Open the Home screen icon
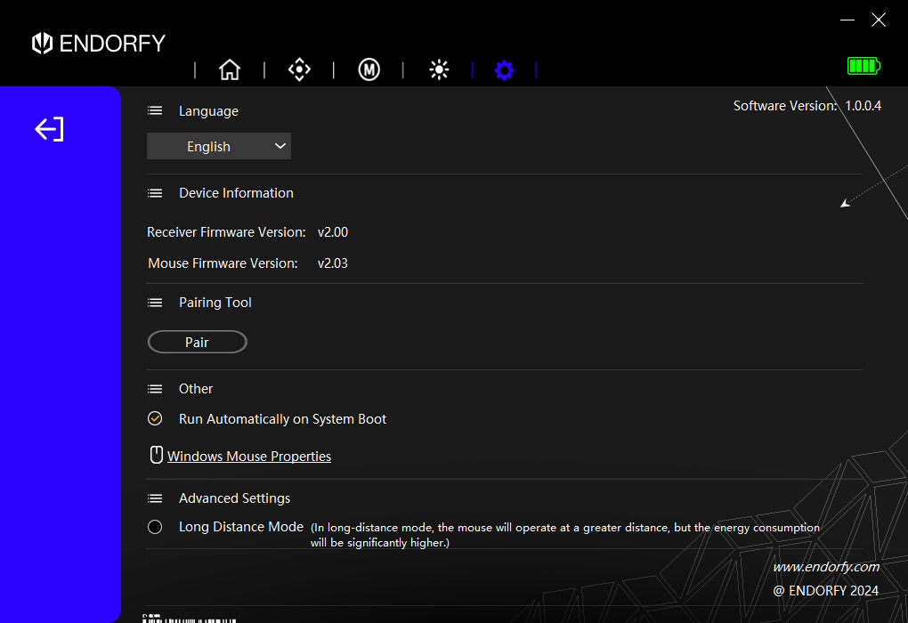 point(230,69)
